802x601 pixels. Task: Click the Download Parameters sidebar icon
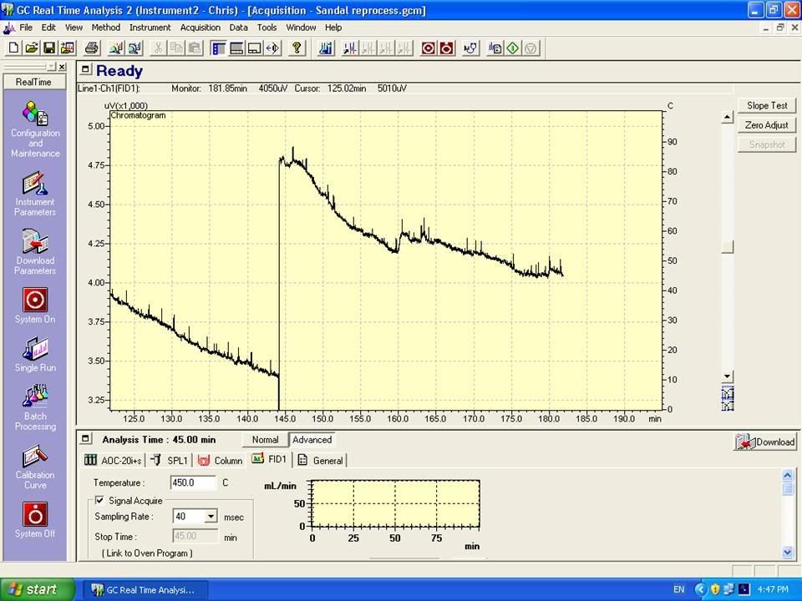pyautogui.click(x=35, y=242)
